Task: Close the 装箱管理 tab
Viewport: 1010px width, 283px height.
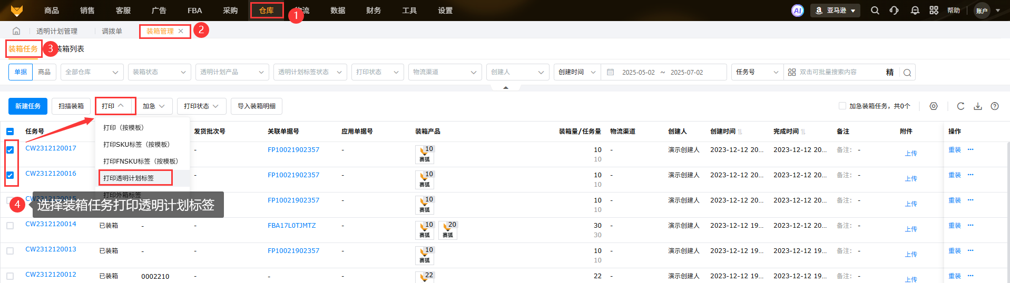Action: point(181,31)
